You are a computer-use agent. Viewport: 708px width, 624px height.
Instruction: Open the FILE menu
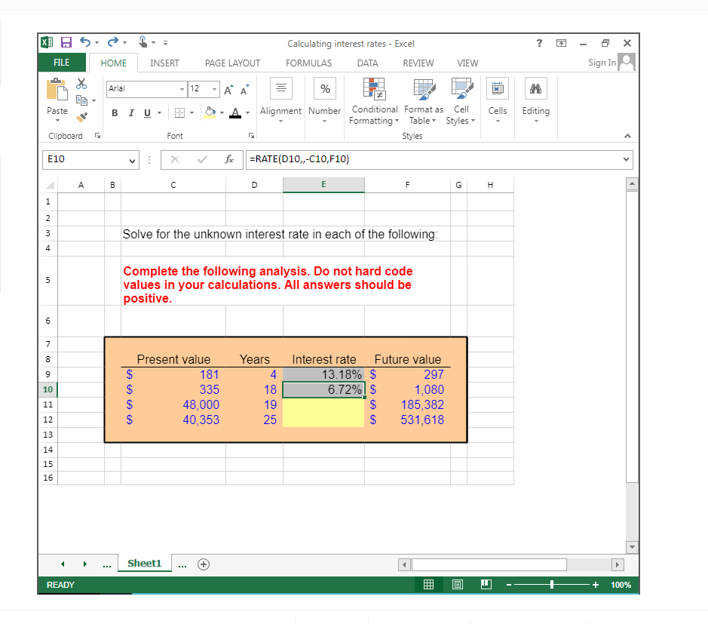pos(61,63)
